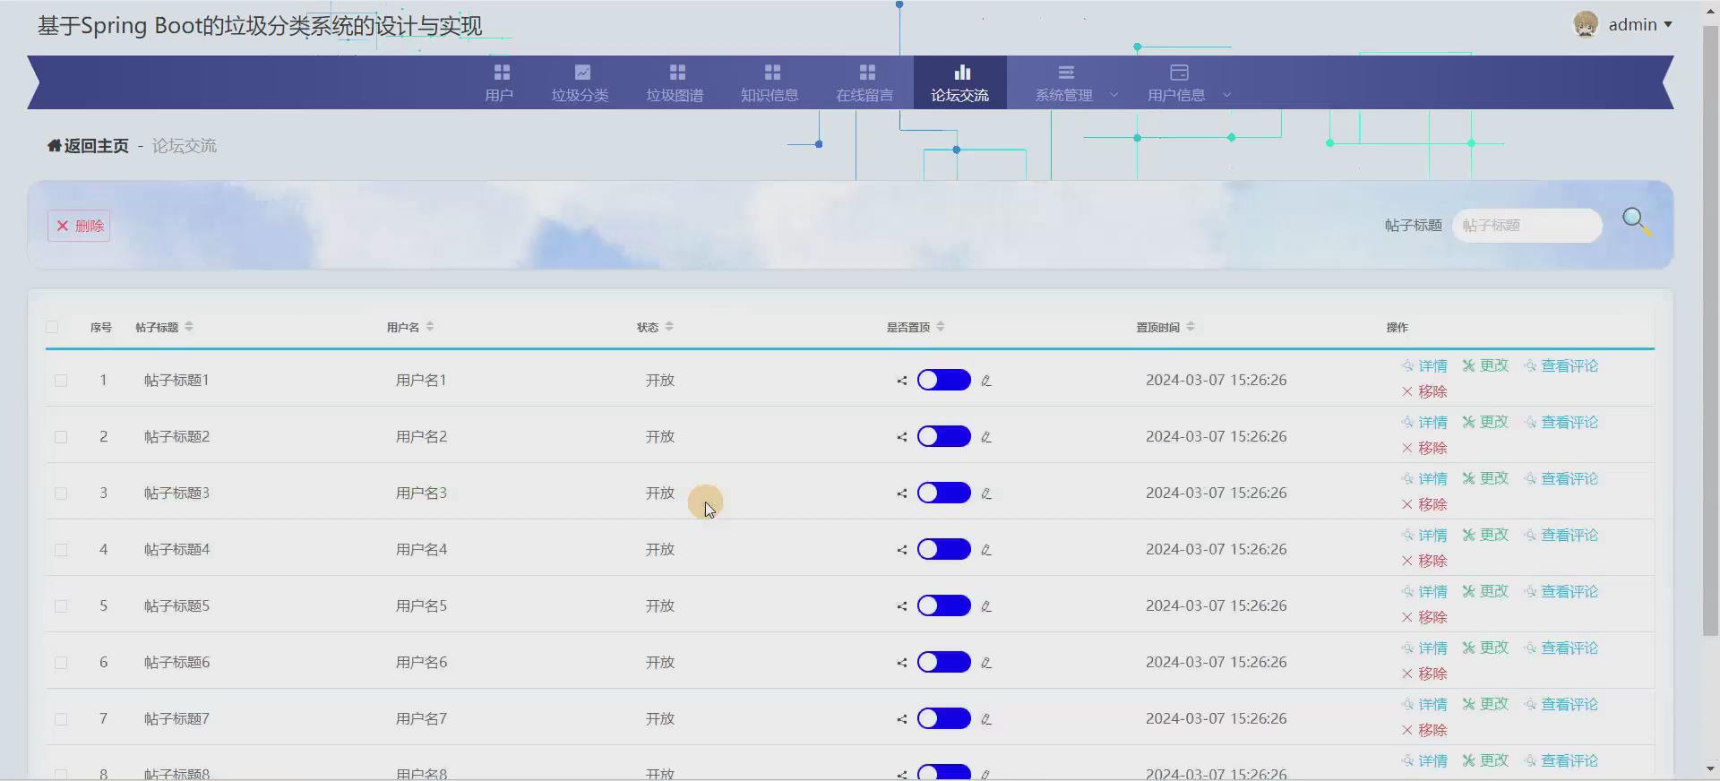Click 更改 for 帖子标题6
The image size is (1720, 781).
(x=1485, y=648)
